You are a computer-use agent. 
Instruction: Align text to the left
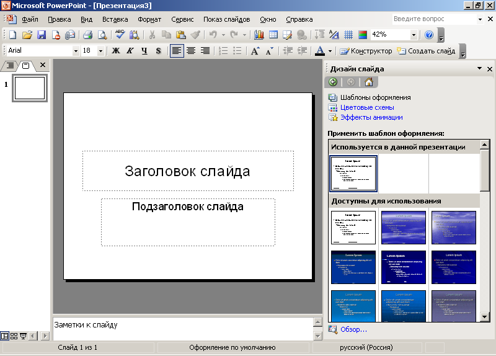(x=177, y=51)
